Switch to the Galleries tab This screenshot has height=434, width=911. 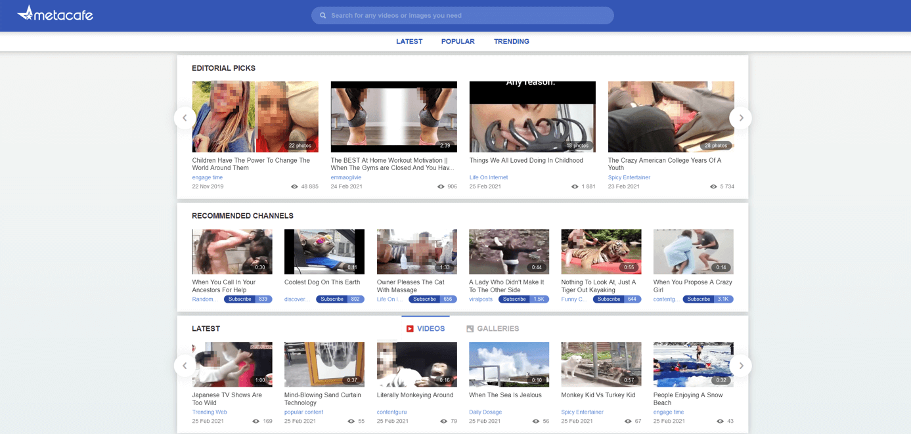pyautogui.click(x=493, y=328)
